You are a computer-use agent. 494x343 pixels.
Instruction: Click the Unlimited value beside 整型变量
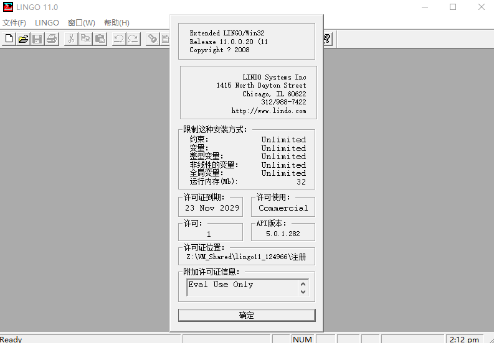[x=283, y=157]
